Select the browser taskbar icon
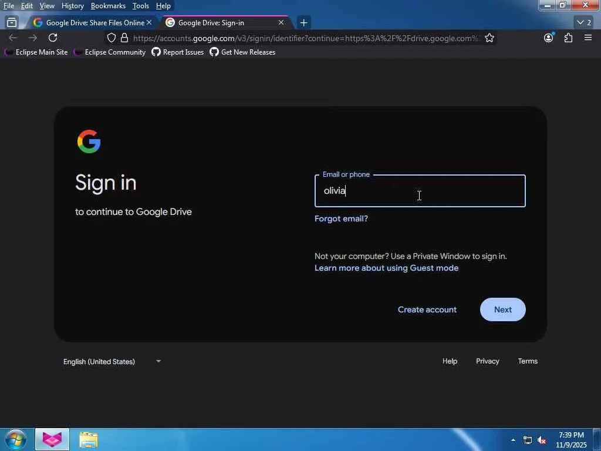601x451 pixels. pos(52,439)
